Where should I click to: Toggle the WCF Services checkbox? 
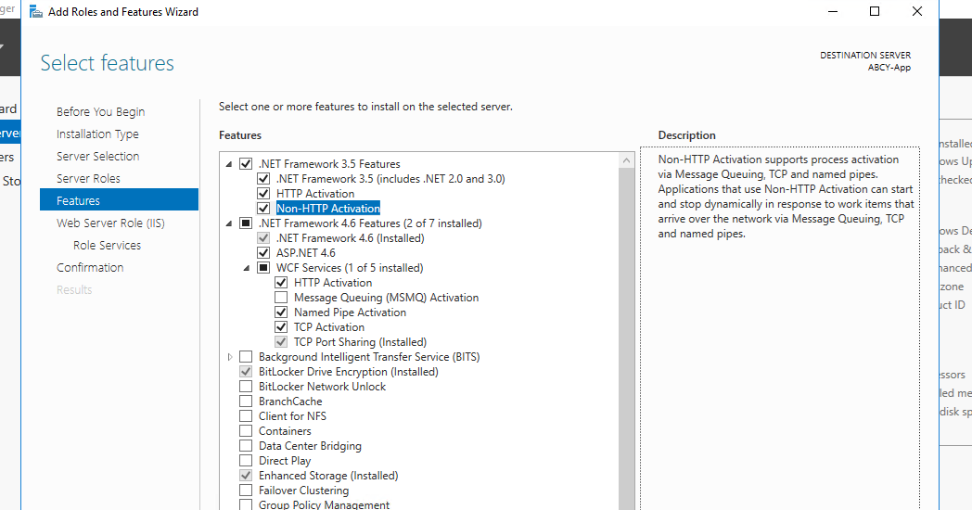coord(263,268)
